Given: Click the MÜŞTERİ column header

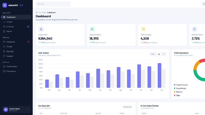Looking at the screenshot, I should coord(64,113).
